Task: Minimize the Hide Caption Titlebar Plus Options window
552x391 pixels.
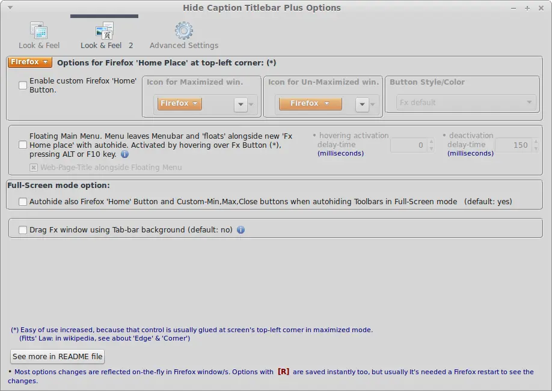Action: click(514, 8)
